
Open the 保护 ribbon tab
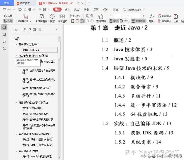point(106,10)
